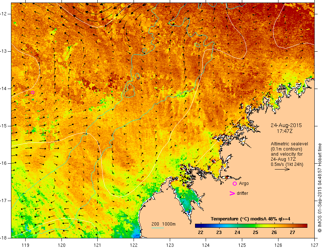Click the 125 longitude axis label

pos(242,245)
